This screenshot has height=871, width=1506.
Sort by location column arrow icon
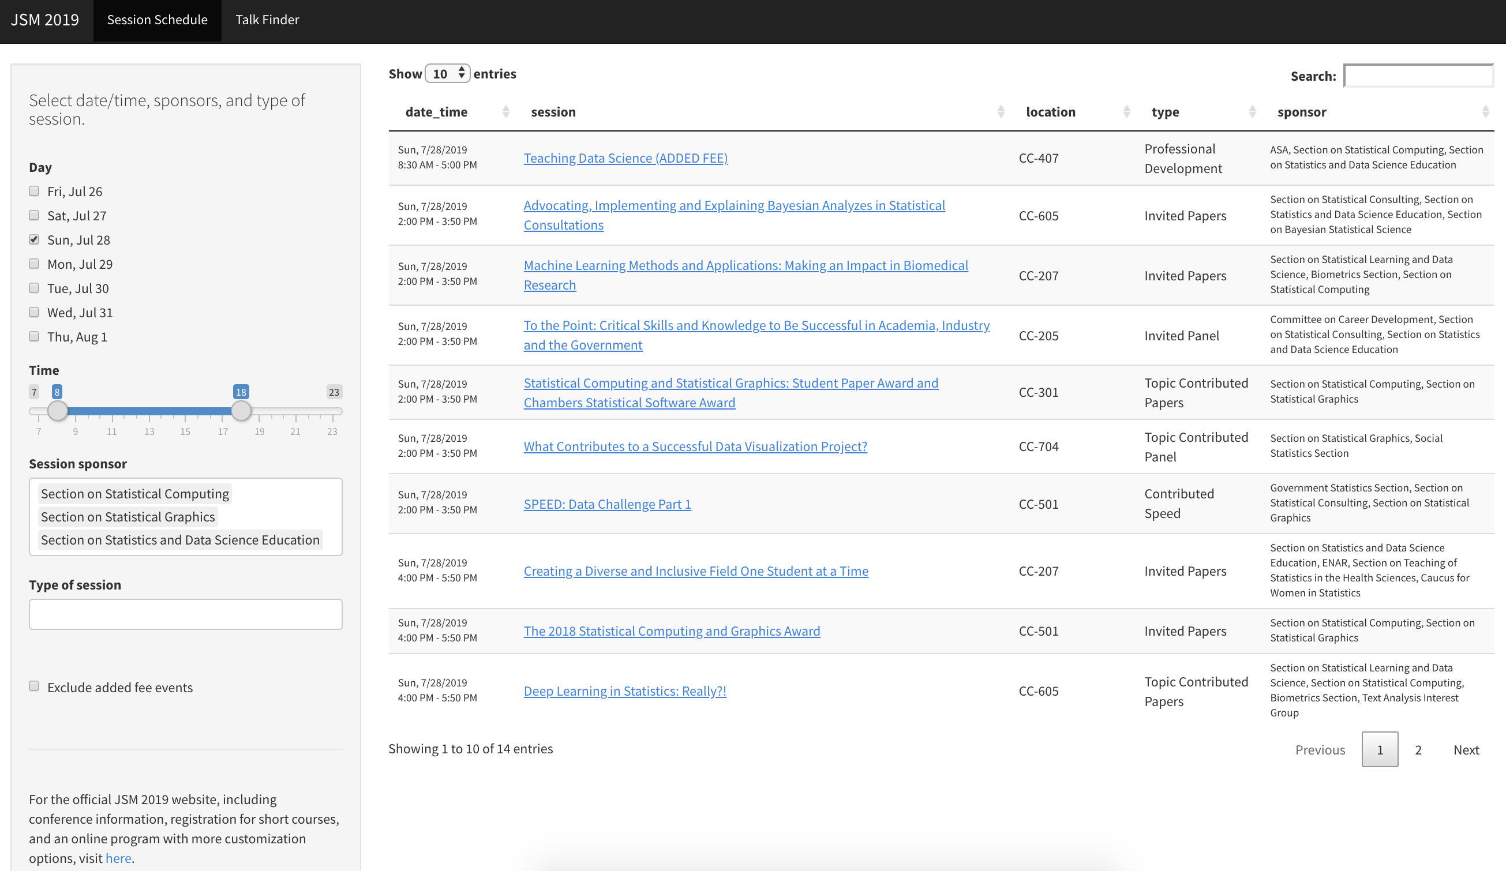[1126, 112]
